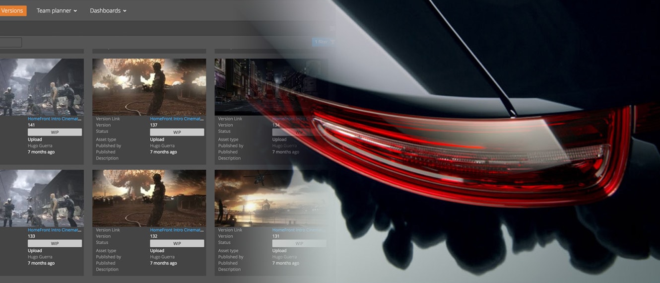
Task: Open thumbnail of version 141
Action: [x=42, y=87]
